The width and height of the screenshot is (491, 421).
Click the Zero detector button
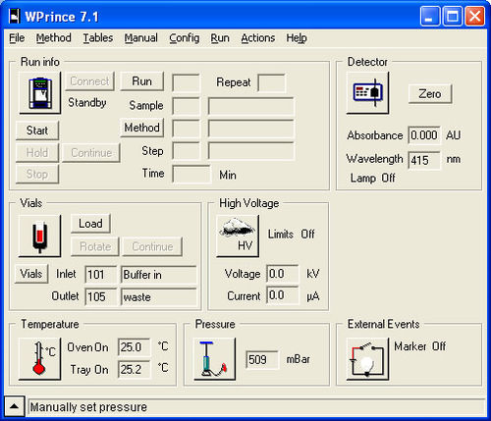click(430, 94)
